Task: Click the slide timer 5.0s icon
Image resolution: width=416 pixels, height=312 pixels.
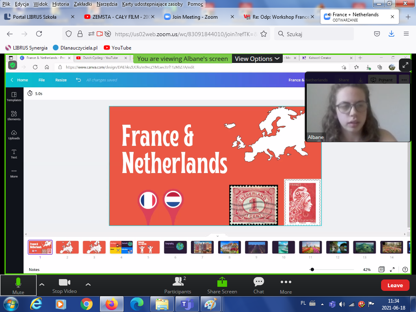Action: click(30, 93)
